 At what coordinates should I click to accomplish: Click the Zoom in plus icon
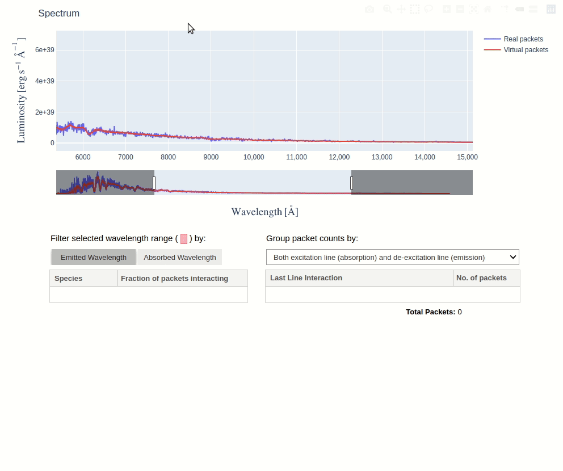tap(447, 9)
